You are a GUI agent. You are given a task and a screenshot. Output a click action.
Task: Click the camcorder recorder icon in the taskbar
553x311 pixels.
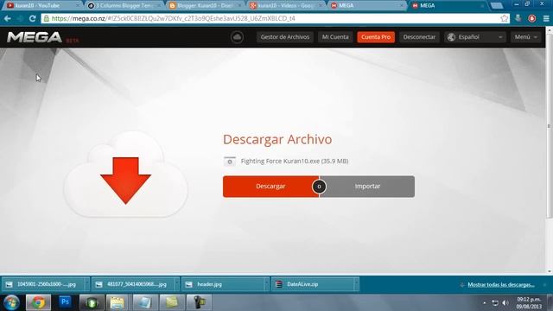[x=198, y=302]
